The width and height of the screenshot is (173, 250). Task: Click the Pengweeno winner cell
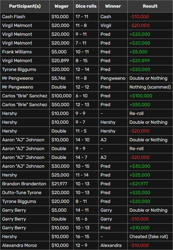click(x=113, y=78)
